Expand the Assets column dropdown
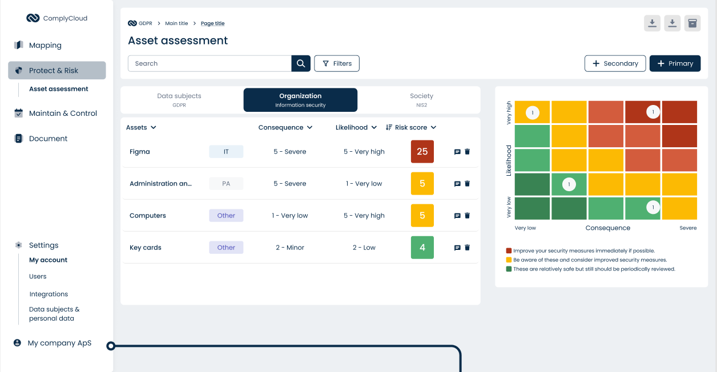 (x=140, y=127)
